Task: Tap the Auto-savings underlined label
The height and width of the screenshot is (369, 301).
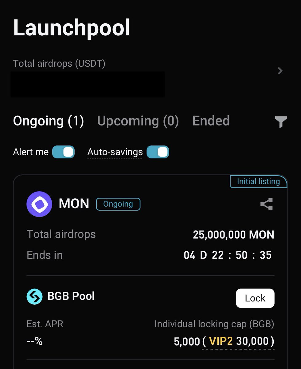Action: point(115,152)
